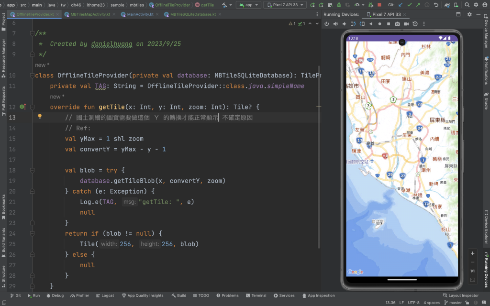Open the profiler icon dropdown arrow
The image size is (490, 306).
tap(363, 5)
